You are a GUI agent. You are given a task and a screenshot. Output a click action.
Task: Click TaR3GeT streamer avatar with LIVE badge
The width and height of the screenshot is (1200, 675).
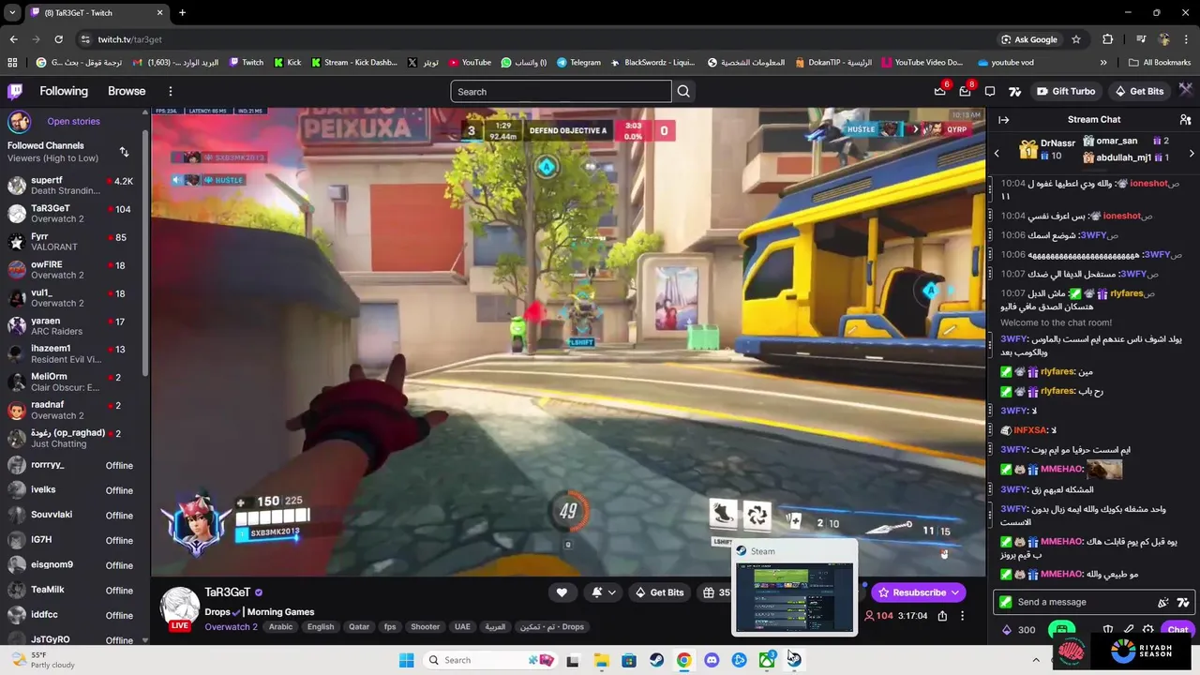180,607
